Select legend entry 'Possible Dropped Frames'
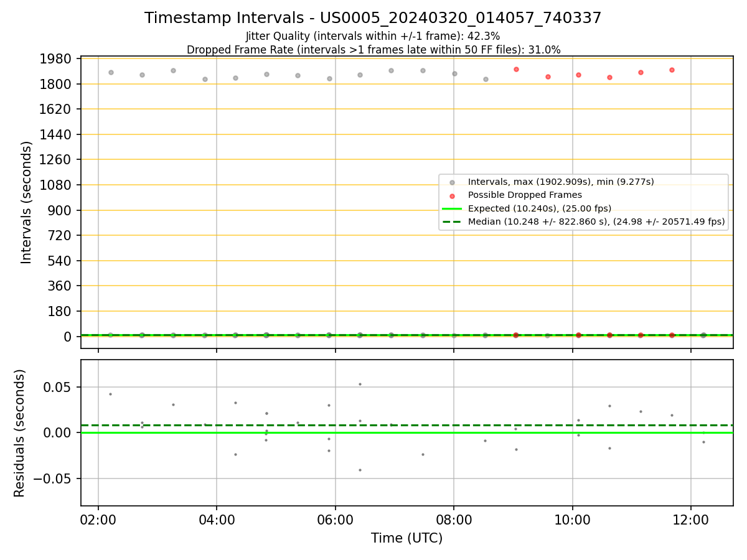Screen dimensions: 747x560 (x=525, y=195)
